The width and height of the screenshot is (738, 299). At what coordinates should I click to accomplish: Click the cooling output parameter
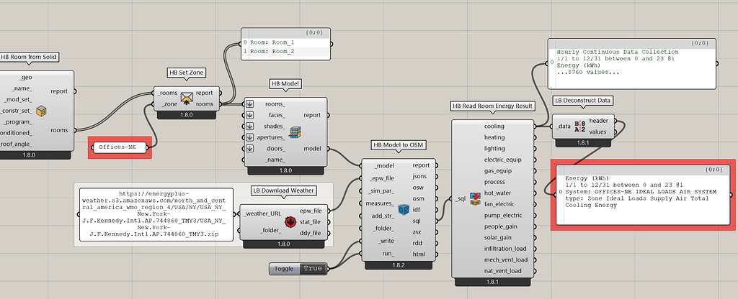pyautogui.click(x=494, y=126)
